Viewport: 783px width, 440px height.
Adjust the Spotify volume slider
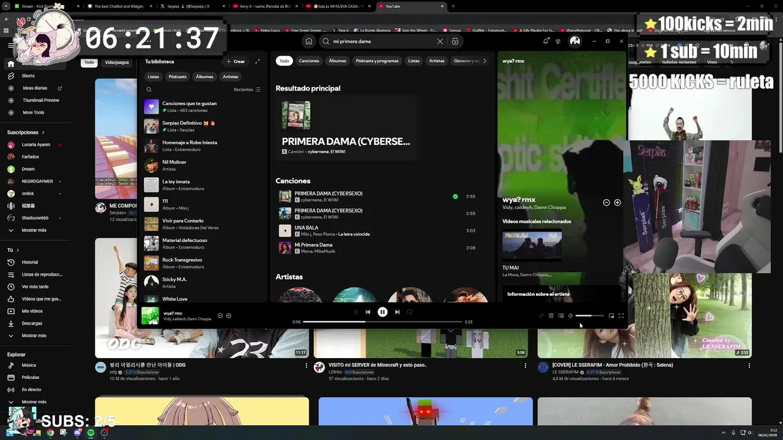click(590, 316)
